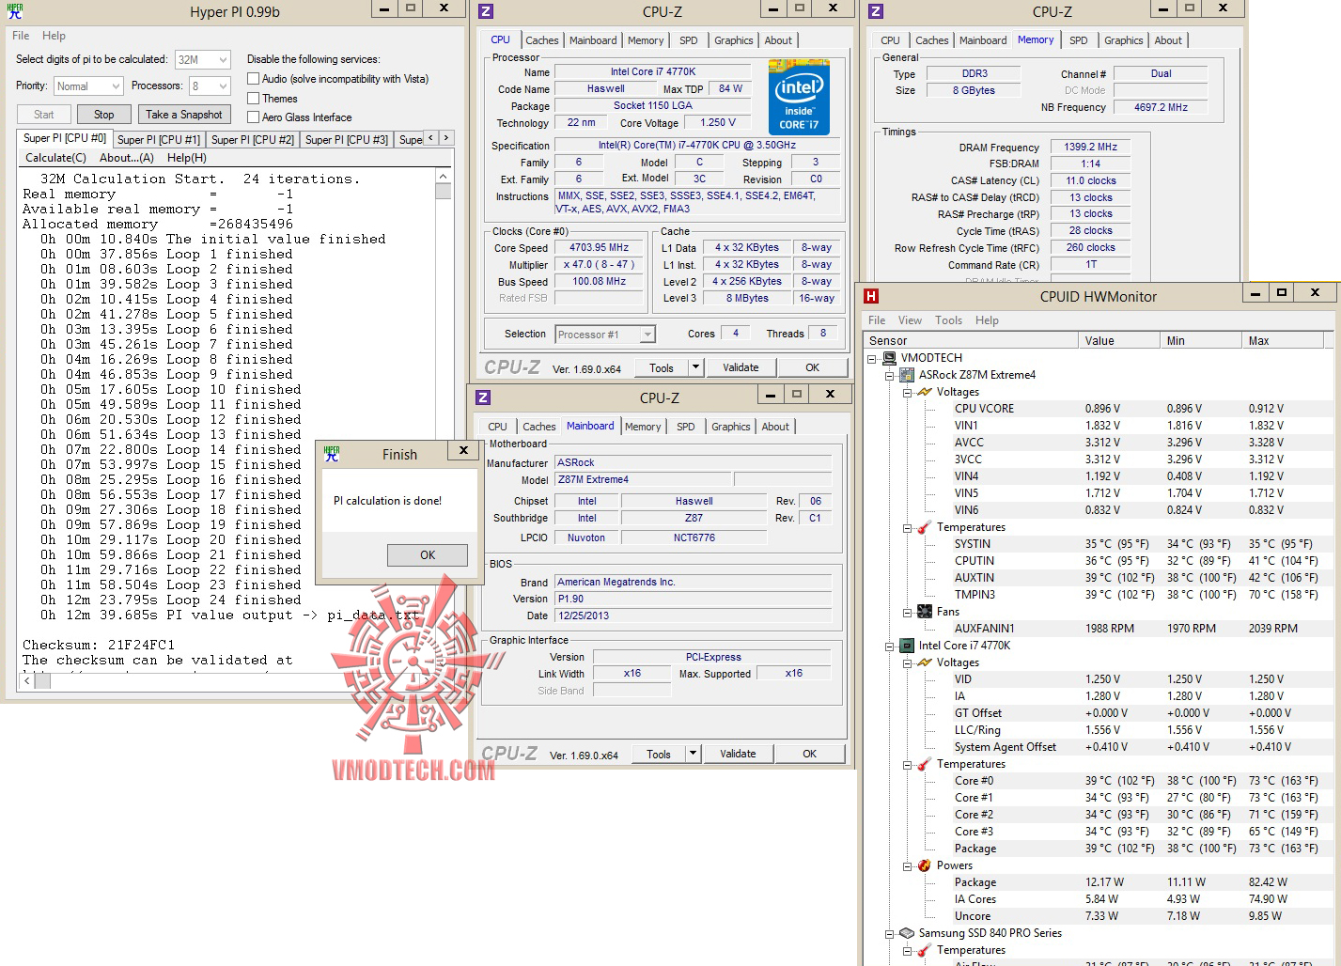Open the HWMonitor Tools menu
The height and width of the screenshot is (966, 1341).
[948, 320]
